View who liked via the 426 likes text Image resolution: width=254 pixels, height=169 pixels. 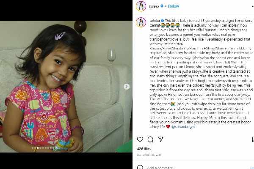144,149
